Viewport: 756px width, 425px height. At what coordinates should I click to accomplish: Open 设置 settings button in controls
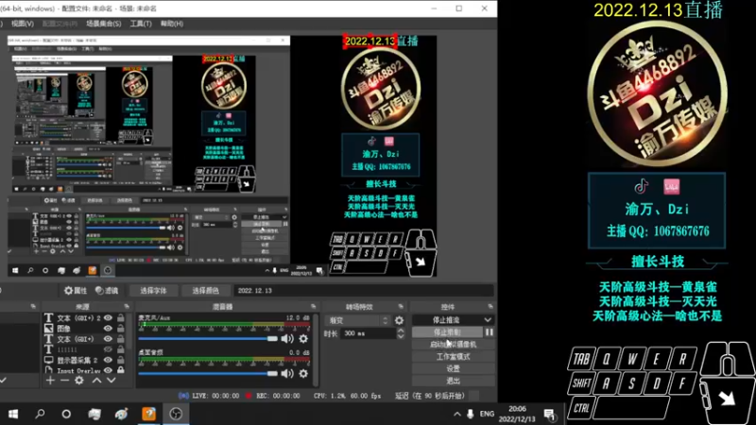coord(454,368)
